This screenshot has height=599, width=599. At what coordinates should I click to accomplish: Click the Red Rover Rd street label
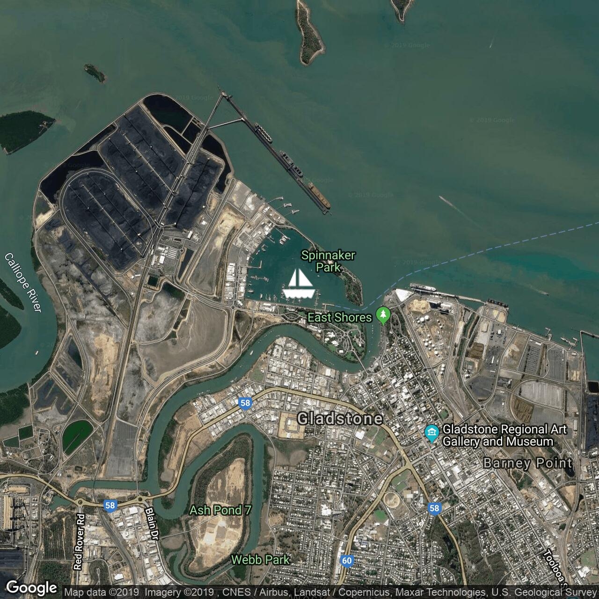tap(79, 541)
